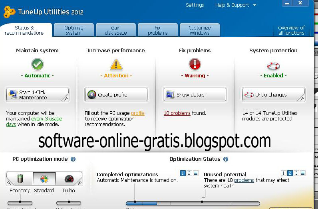The height and width of the screenshot is (209, 318).
Task: Click the 'Completed optimizations' heading
Action: click(127, 174)
